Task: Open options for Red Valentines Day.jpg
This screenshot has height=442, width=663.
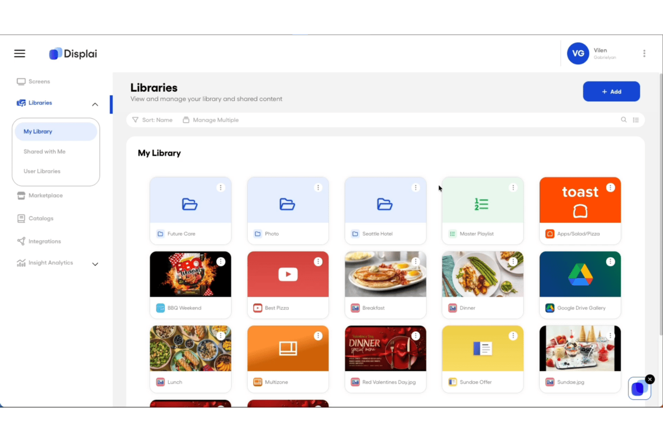Action: (x=416, y=336)
